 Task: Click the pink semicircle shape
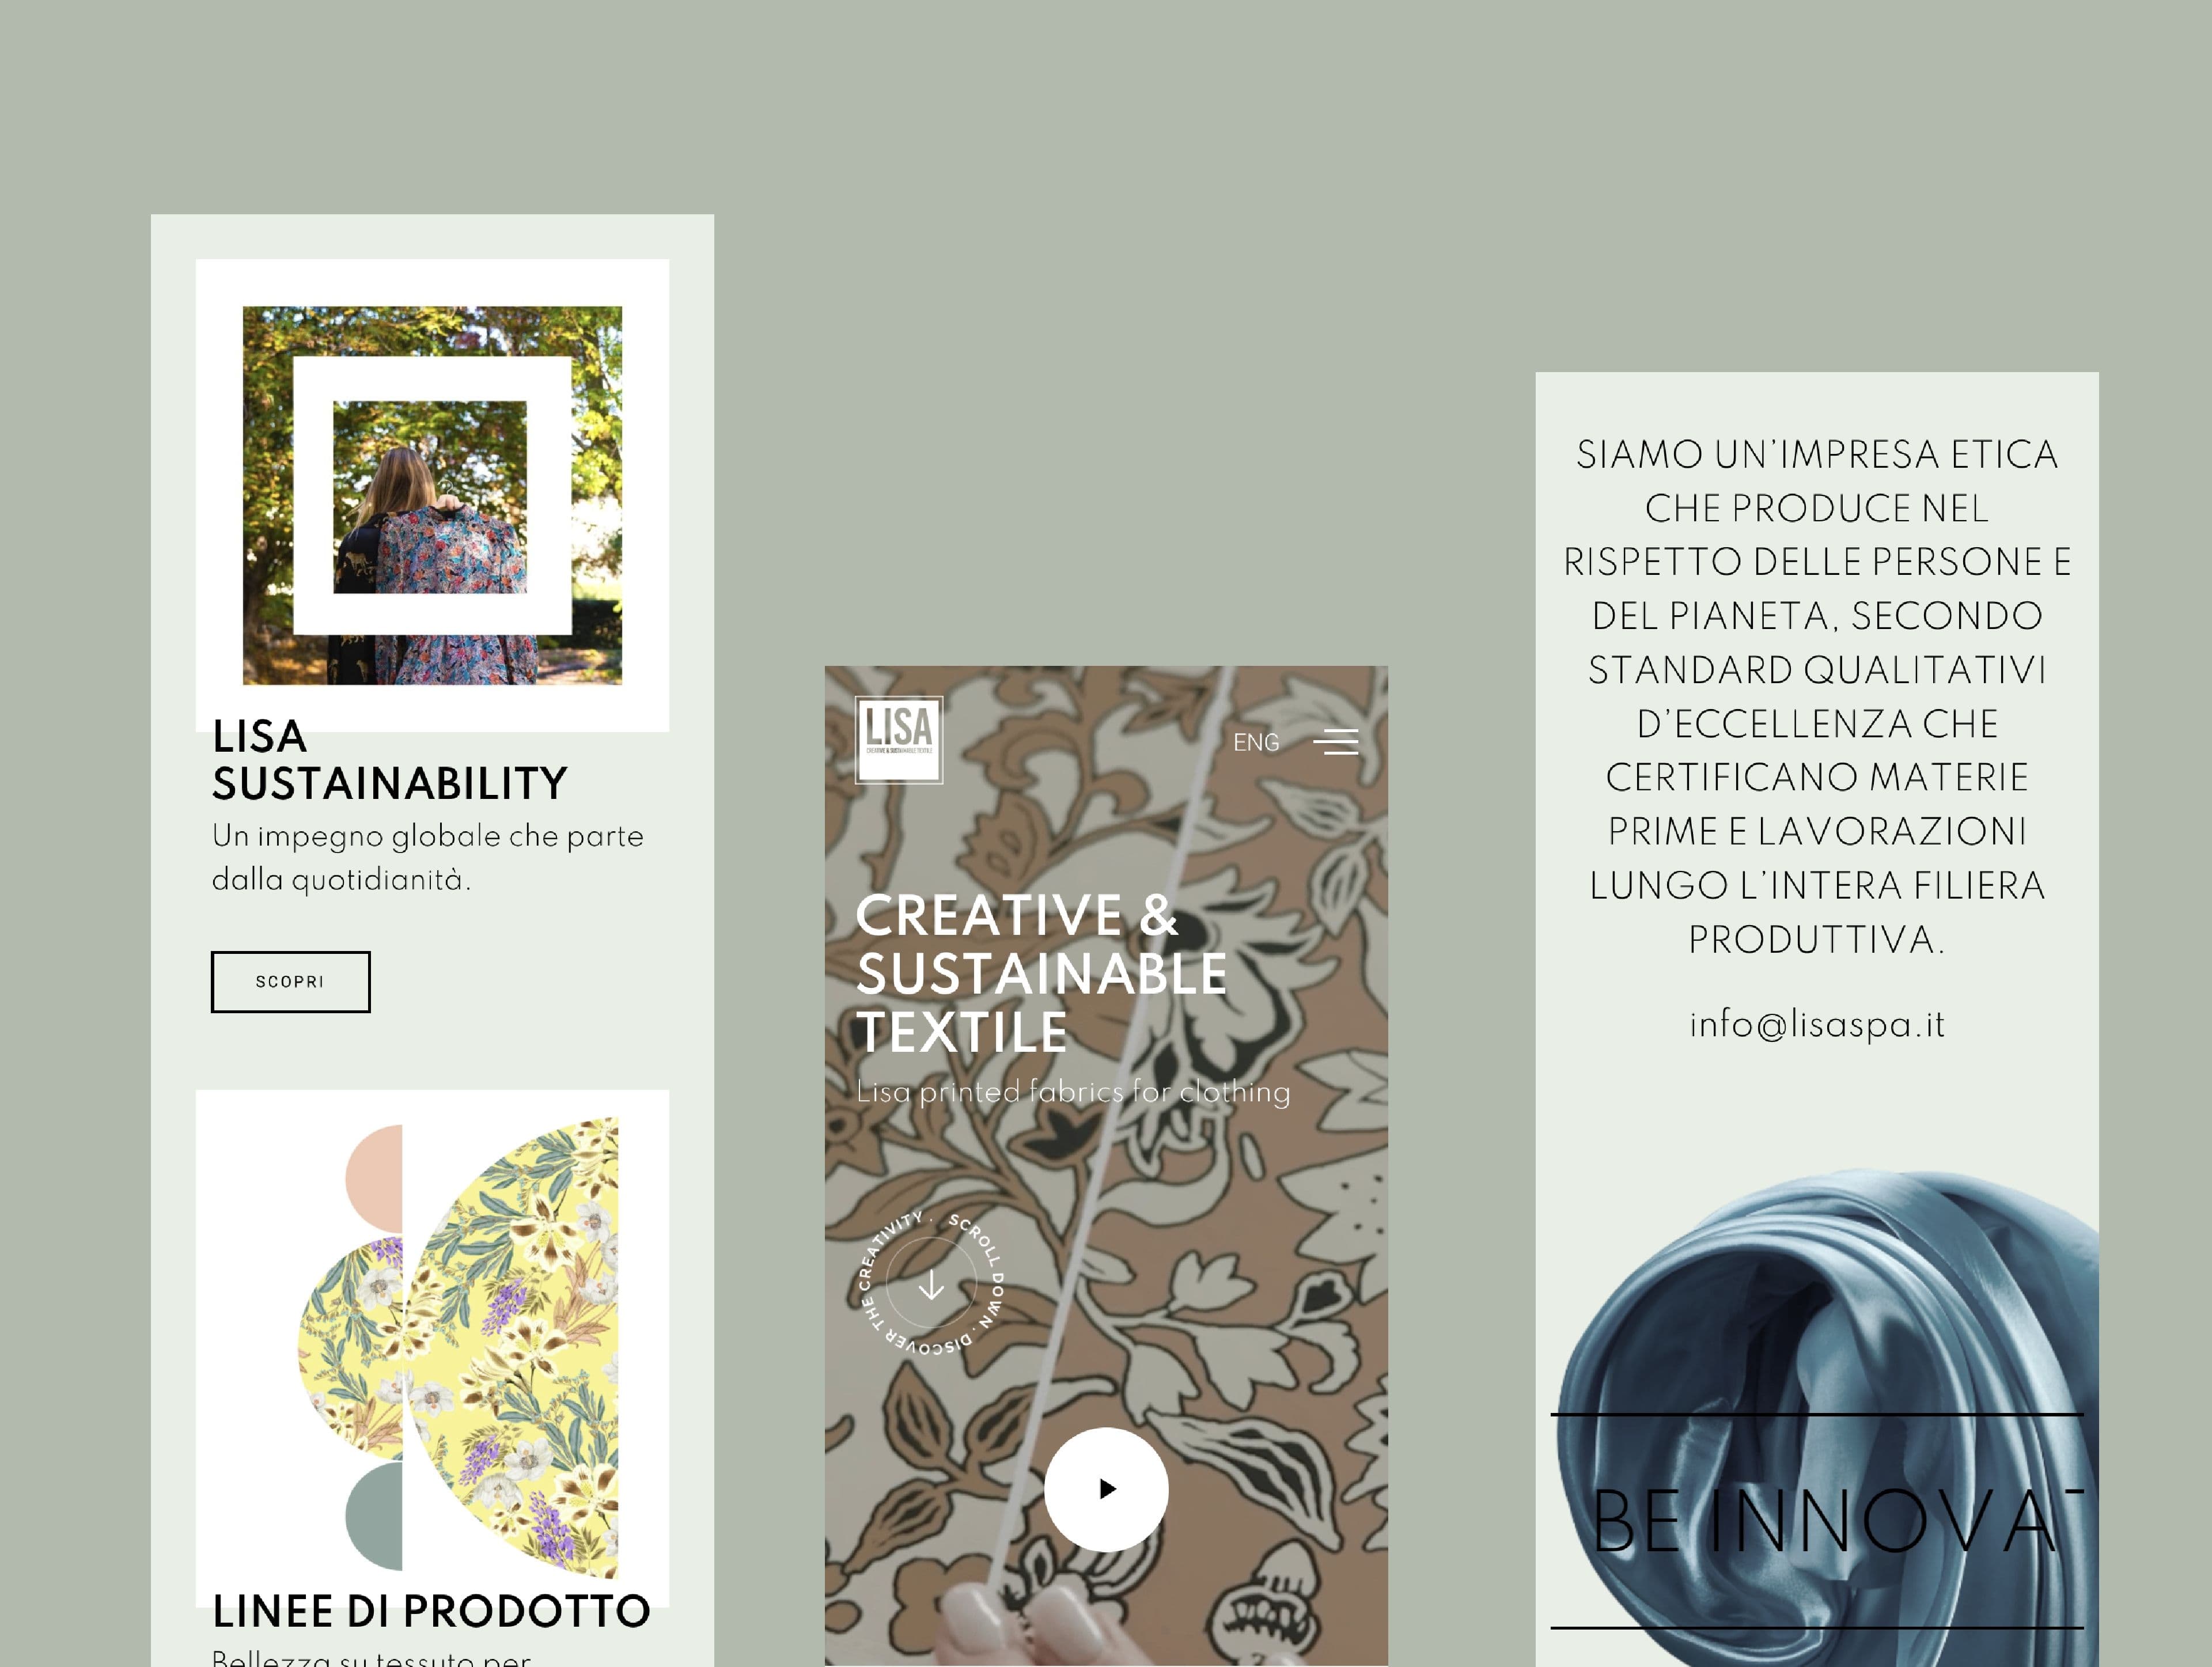[x=374, y=1178]
